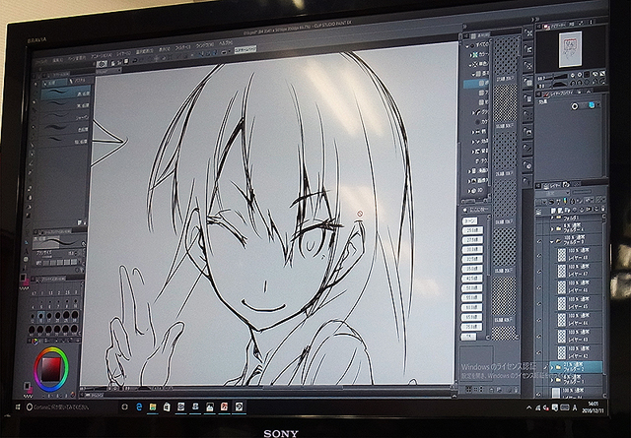
Task: Click the Delete Layer trash icon
Action: point(602,208)
